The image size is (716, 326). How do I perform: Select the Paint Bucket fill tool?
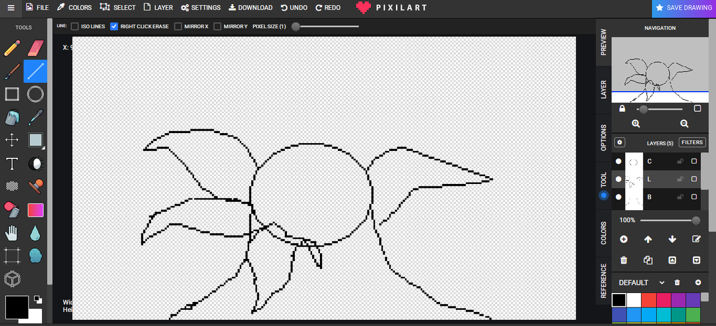pos(12,117)
